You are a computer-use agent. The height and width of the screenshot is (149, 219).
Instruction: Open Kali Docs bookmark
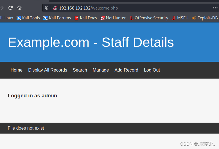(x=86, y=18)
